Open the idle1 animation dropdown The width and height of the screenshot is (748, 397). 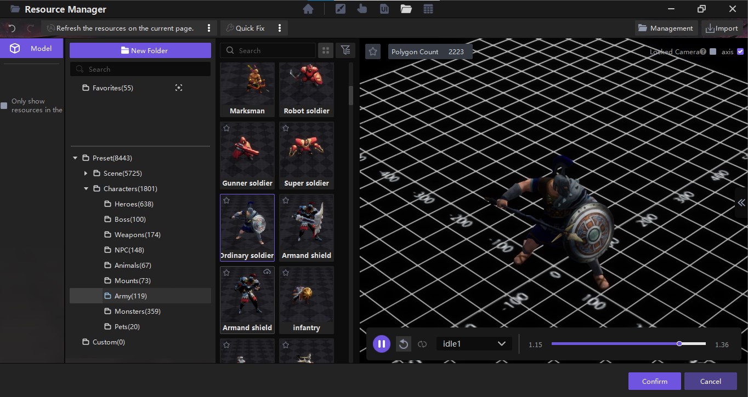[x=474, y=344]
